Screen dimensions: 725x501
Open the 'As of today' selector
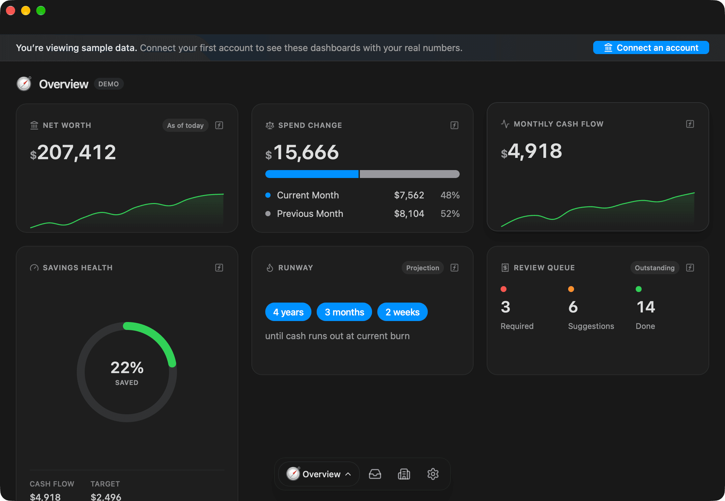(185, 125)
